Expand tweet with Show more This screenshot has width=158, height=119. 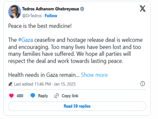(94, 75)
